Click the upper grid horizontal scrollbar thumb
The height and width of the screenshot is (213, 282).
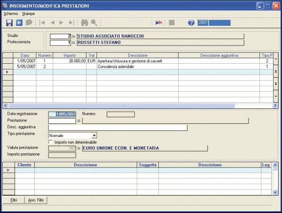click(121, 106)
